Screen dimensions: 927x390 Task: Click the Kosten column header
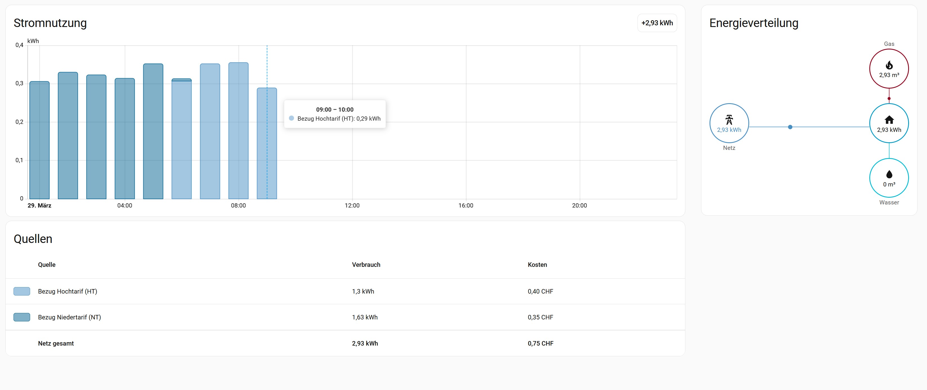(537, 265)
